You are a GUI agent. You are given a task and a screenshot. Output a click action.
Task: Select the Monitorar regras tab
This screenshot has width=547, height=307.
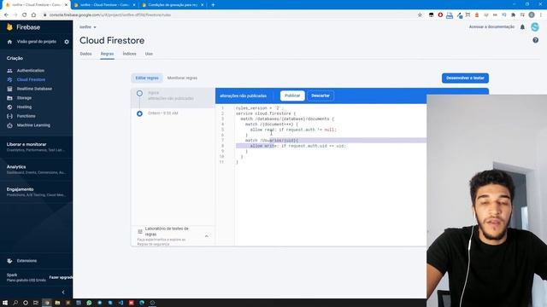click(182, 78)
